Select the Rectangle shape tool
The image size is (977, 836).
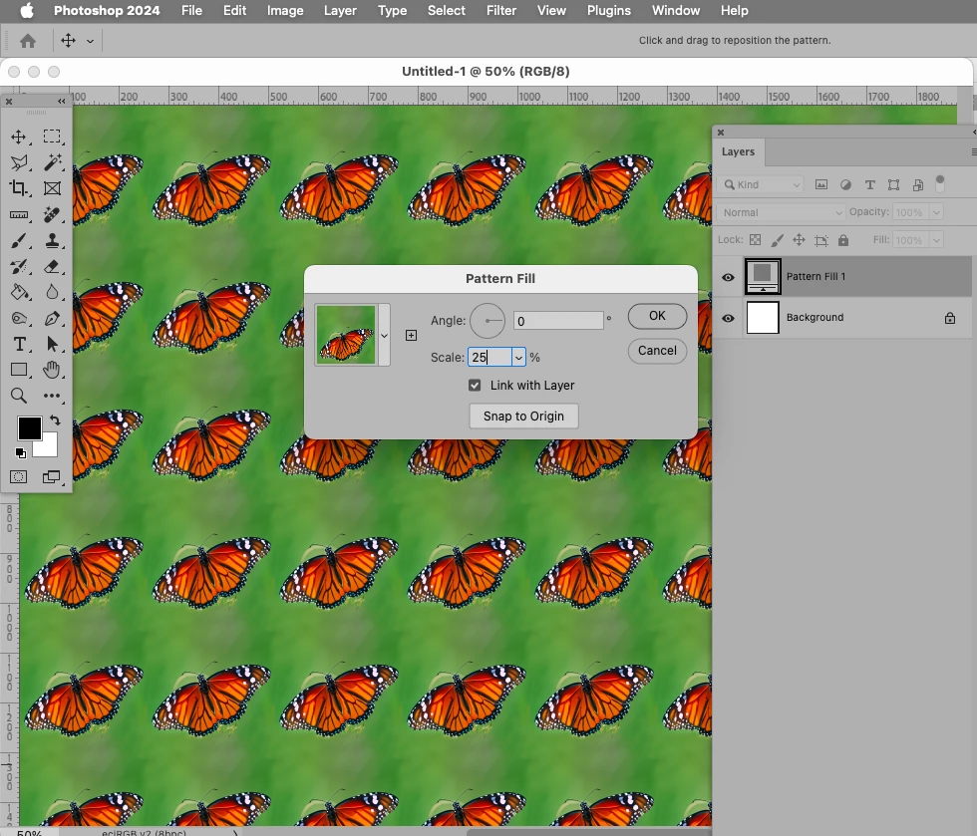pos(19,370)
